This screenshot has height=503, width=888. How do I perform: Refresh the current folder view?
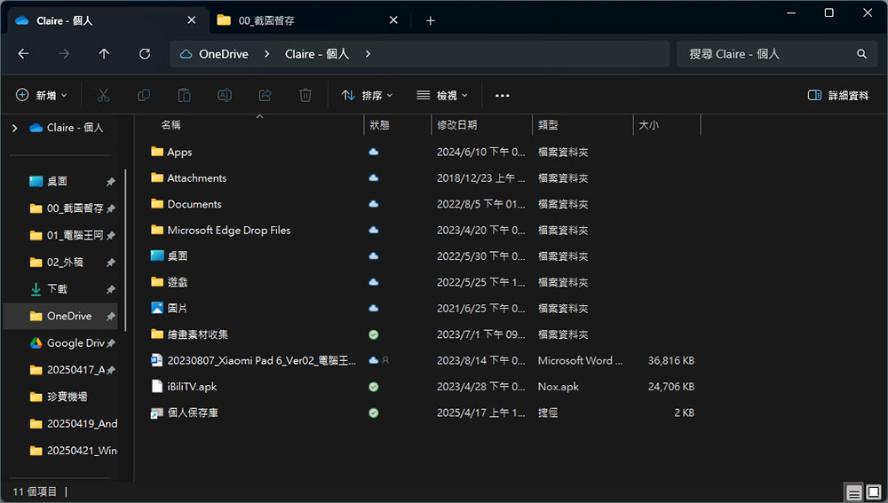point(145,54)
